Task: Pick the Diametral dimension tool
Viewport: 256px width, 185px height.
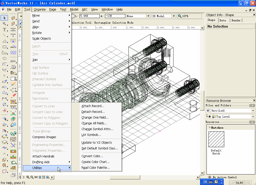Action: pyautogui.click(x=4, y=105)
